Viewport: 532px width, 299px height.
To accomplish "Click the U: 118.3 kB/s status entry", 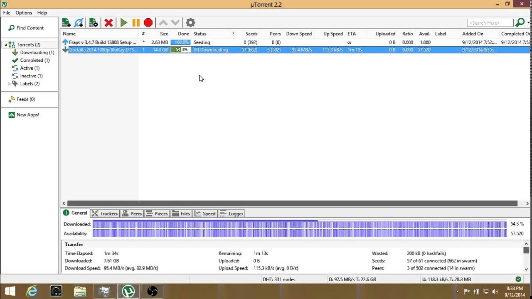I will pyautogui.click(x=446, y=279).
